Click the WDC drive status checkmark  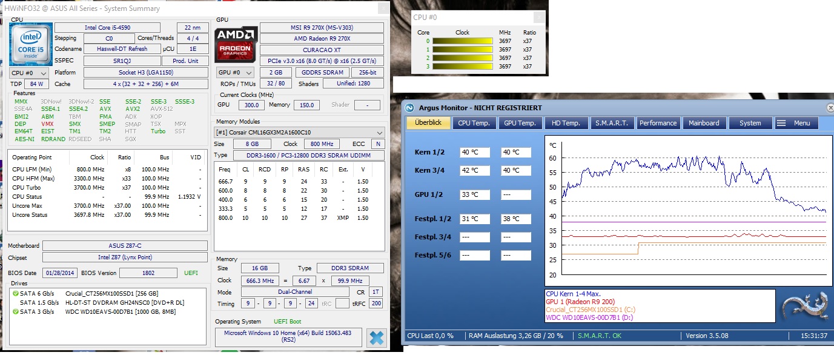[16, 311]
